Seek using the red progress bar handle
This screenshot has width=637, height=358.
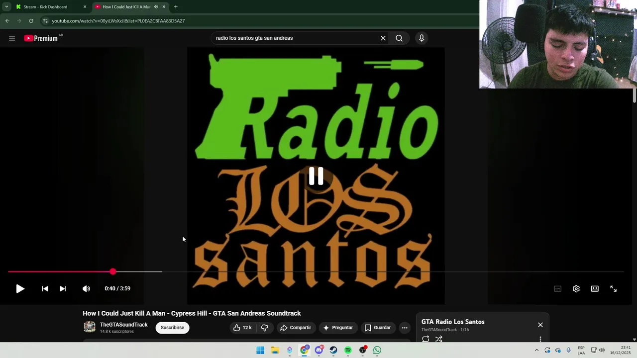[x=113, y=271]
